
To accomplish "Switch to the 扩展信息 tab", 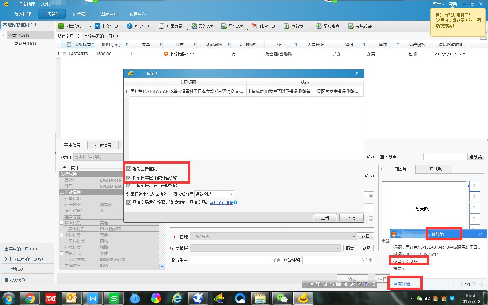I will click(x=103, y=145).
